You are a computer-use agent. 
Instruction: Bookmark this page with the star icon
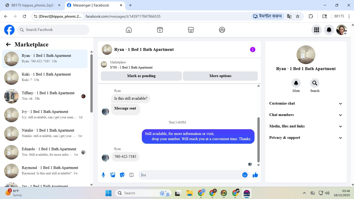coord(298,16)
